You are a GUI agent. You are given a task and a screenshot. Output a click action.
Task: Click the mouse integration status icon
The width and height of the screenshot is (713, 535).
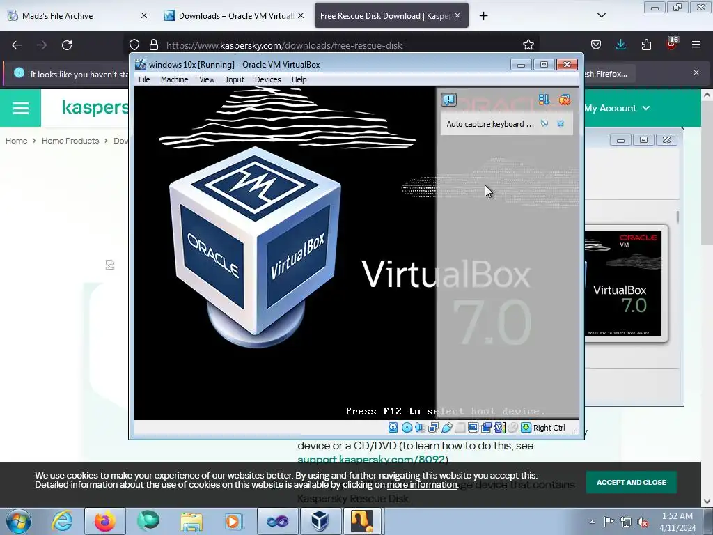pyautogui.click(x=513, y=428)
